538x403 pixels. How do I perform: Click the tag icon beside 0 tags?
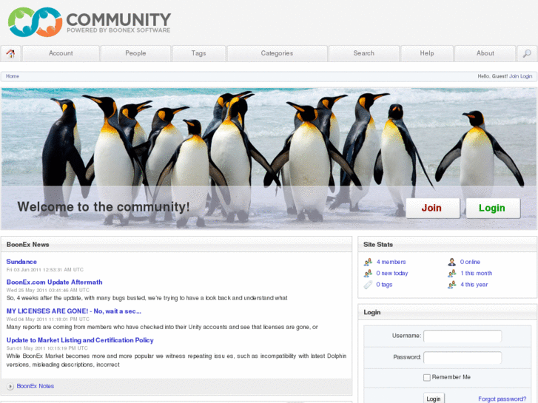coord(368,285)
